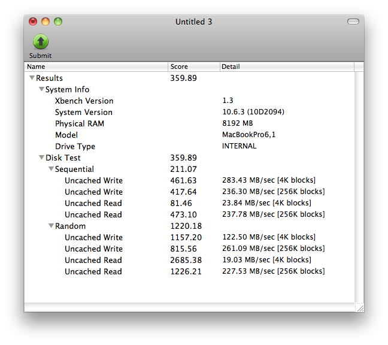Select the score 461.63 cell
Screen dimensions: 388x345
[x=183, y=180]
